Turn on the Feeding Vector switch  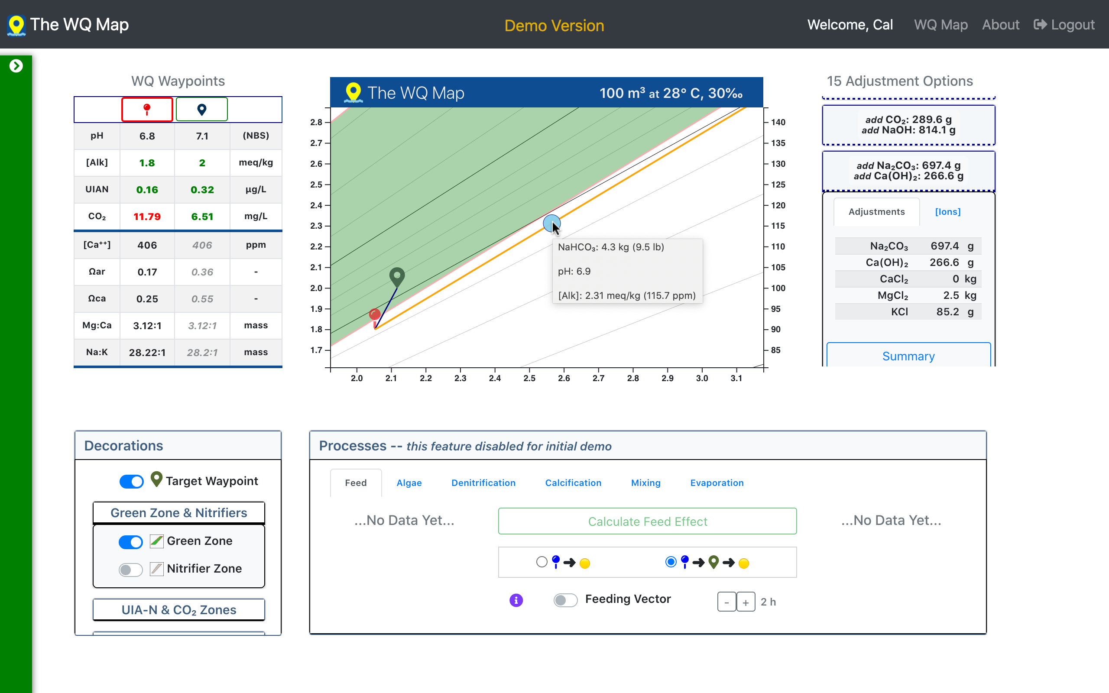tap(565, 600)
